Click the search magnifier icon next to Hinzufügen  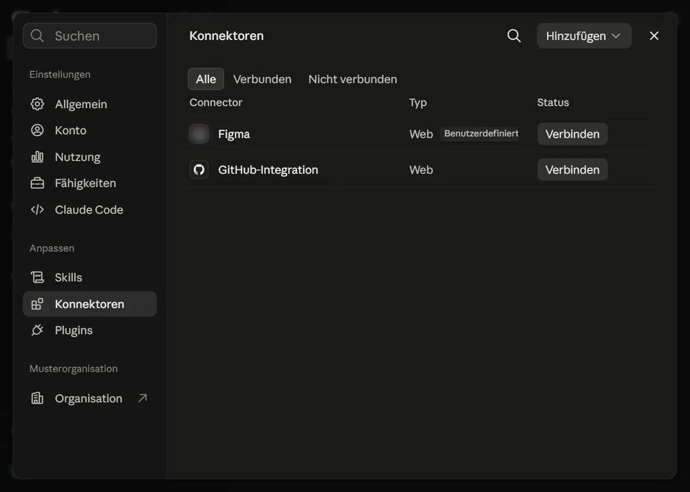point(514,36)
